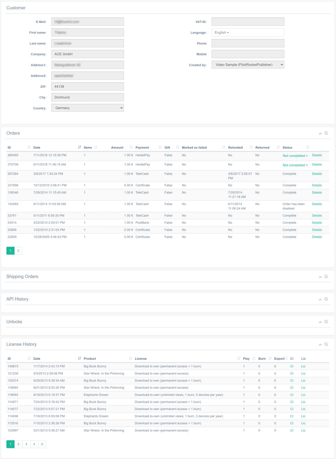Viewport: 336px width, 459px height.
Task: Click the edit icon in API History header
Action: pyautogui.click(x=326, y=299)
